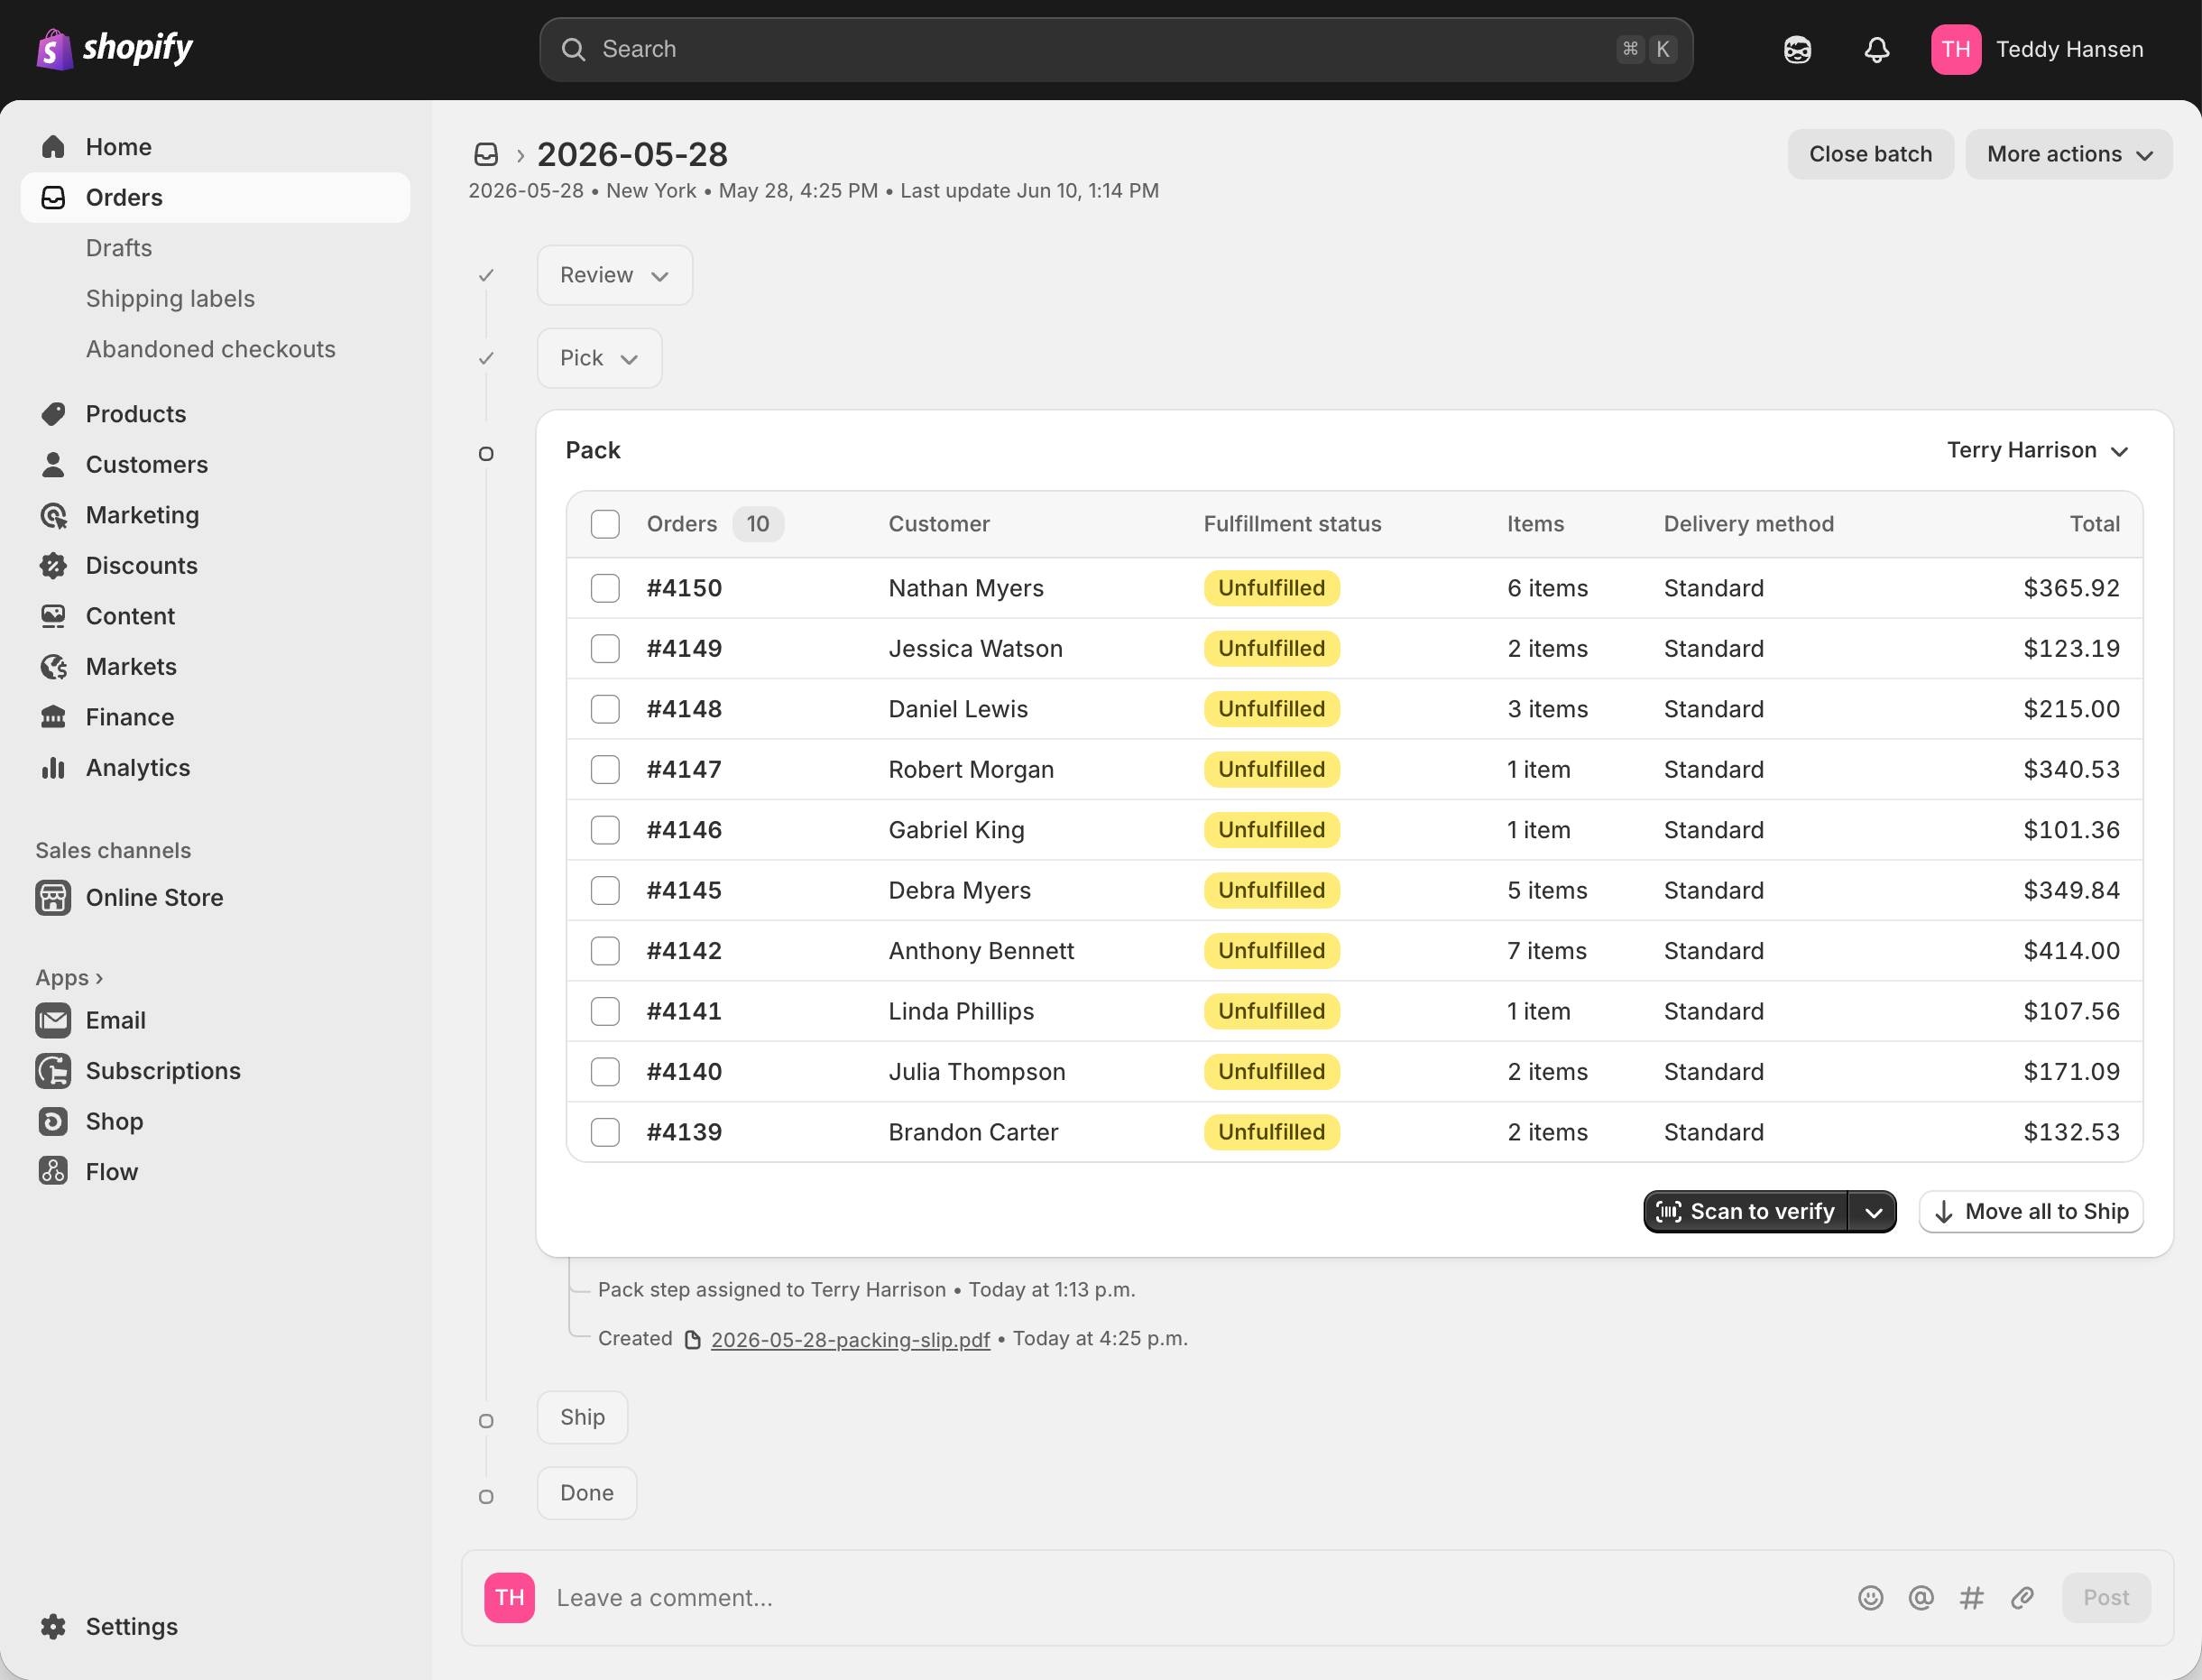Open the Scan to verify arrow dropdown
The image size is (2202, 1680).
(x=1873, y=1212)
